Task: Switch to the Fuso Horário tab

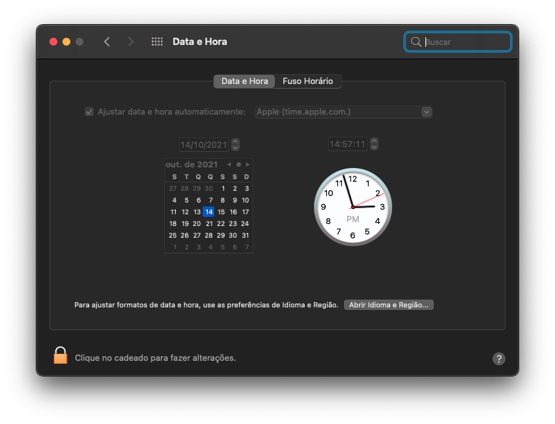Action: pos(307,81)
